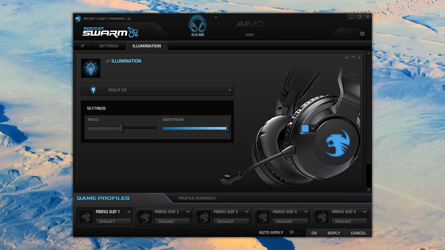Open the settings gear in the header
The image size is (445, 250).
pyautogui.click(x=362, y=34)
